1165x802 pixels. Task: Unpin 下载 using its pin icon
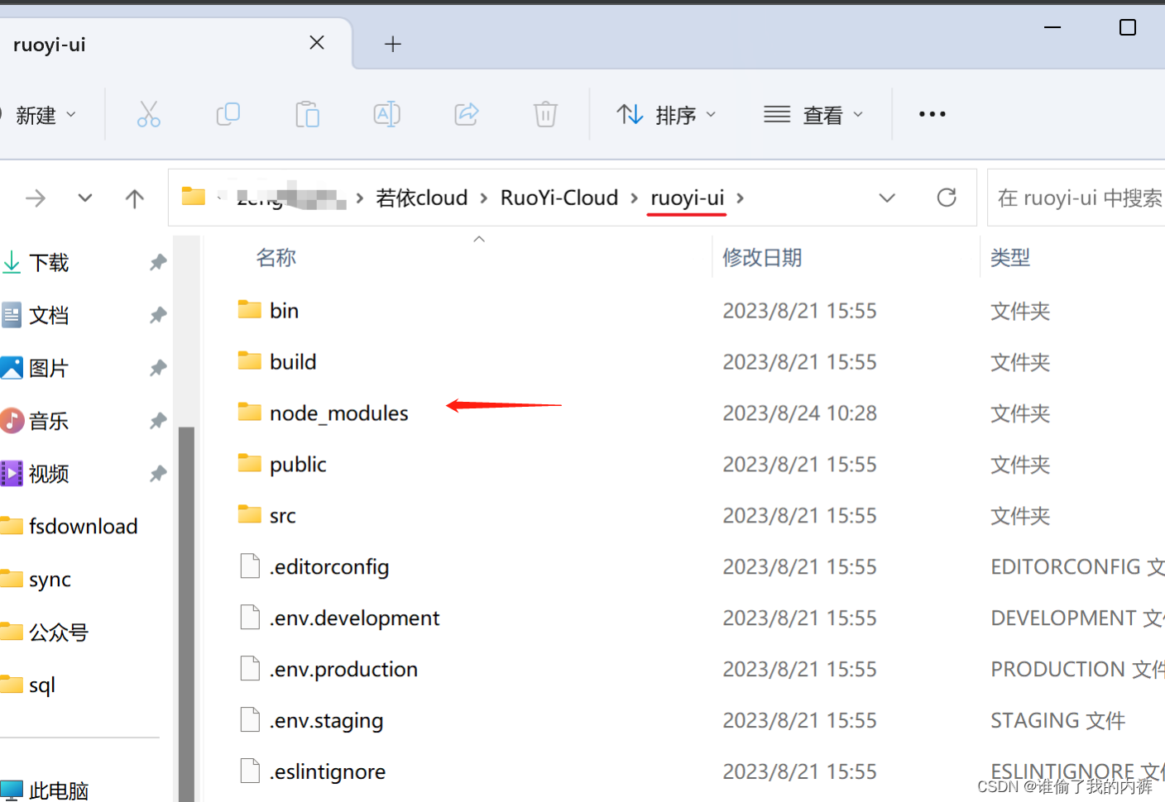[x=158, y=263]
